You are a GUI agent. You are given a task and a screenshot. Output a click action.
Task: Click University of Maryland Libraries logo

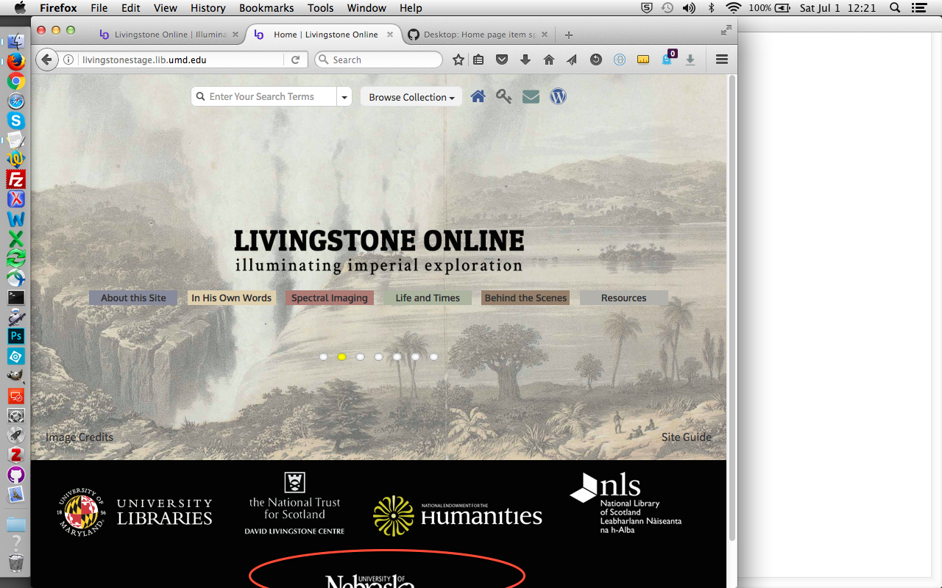(x=135, y=512)
